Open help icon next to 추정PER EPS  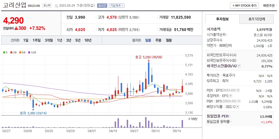231,96
